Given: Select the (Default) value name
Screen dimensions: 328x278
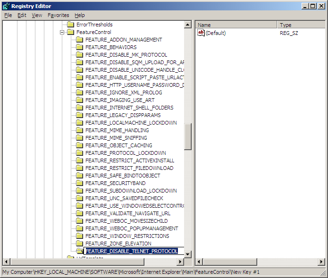Looking at the screenshot, I should [216, 33].
